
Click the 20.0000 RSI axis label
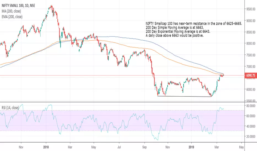click(251, 136)
